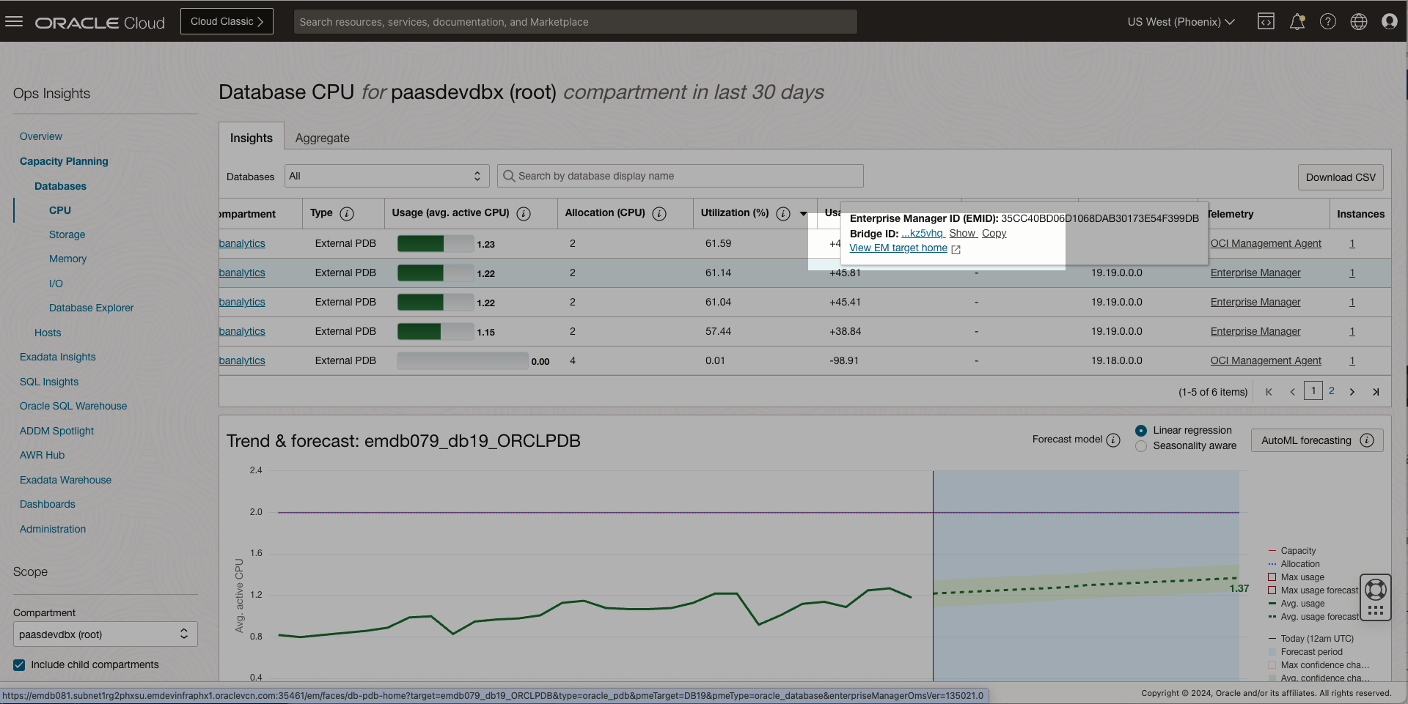Viewport: 1408px width, 704px height.
Task: Toggle the Max usage forecast legend series
Action: [x=1313, y=590]
